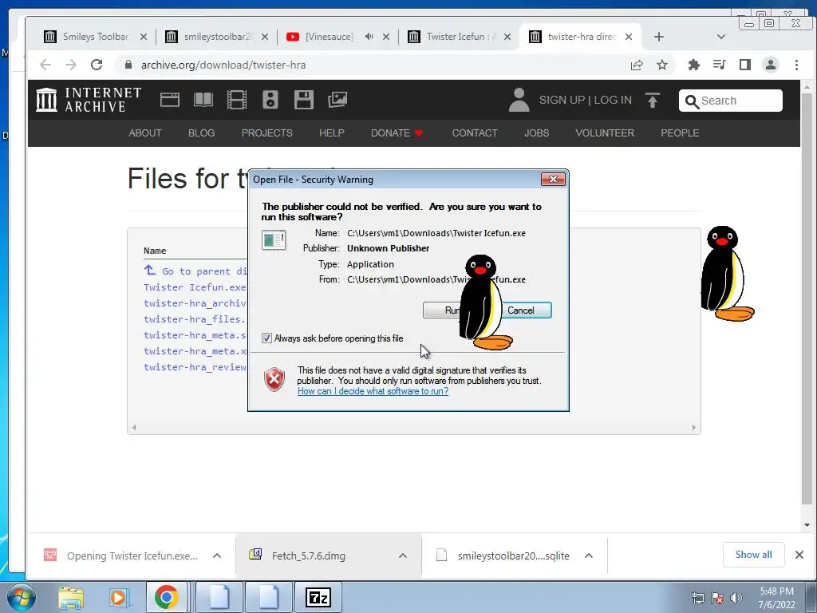Open the Internet Archive software floppy icon
The height and width of the screenshot is (613, 817).
pyautogui.click(x=304, y=100)
